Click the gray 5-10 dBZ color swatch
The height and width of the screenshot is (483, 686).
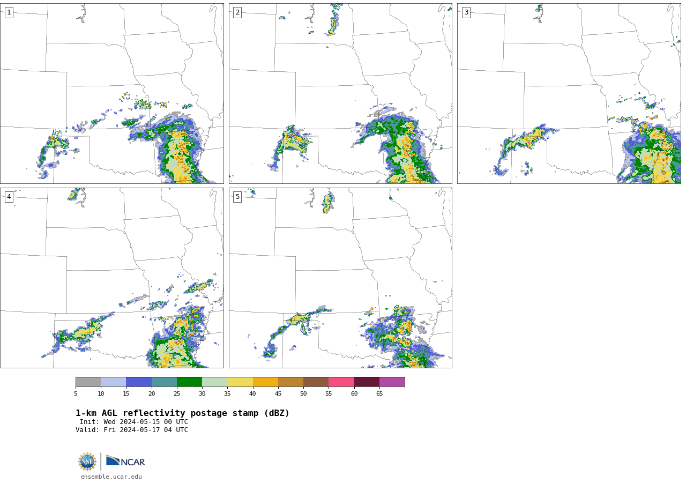click(x=88, y=382)
